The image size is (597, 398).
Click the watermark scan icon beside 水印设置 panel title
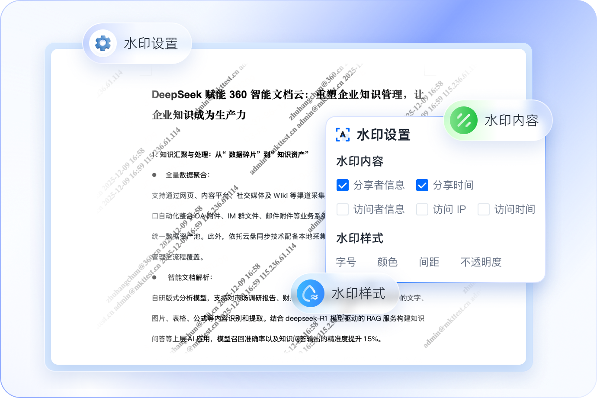(342, 135)
